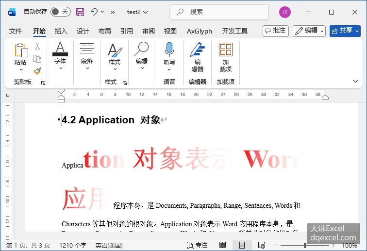This screenshot has height=251, width=367.
Task: Click the 批注 comments button
Action: pos(275,31)
